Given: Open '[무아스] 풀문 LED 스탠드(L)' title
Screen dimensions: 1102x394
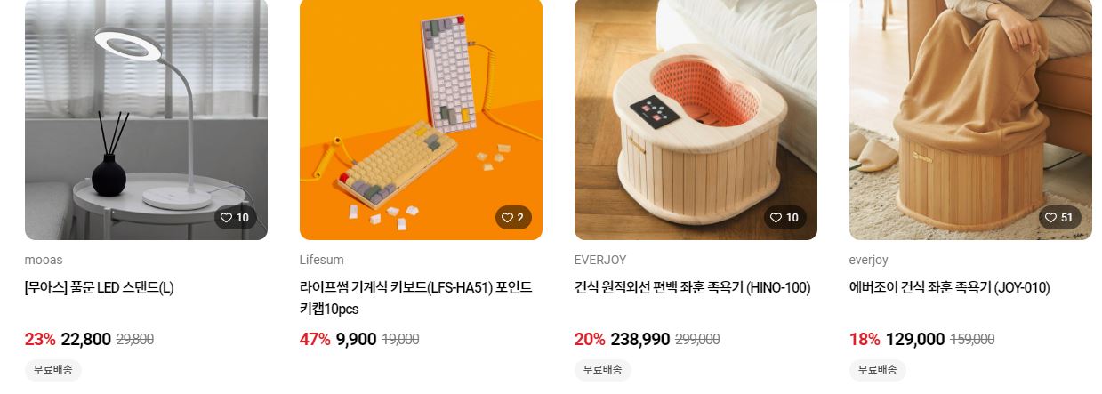Looking at the screenshot, I should [x=100, y=288].
